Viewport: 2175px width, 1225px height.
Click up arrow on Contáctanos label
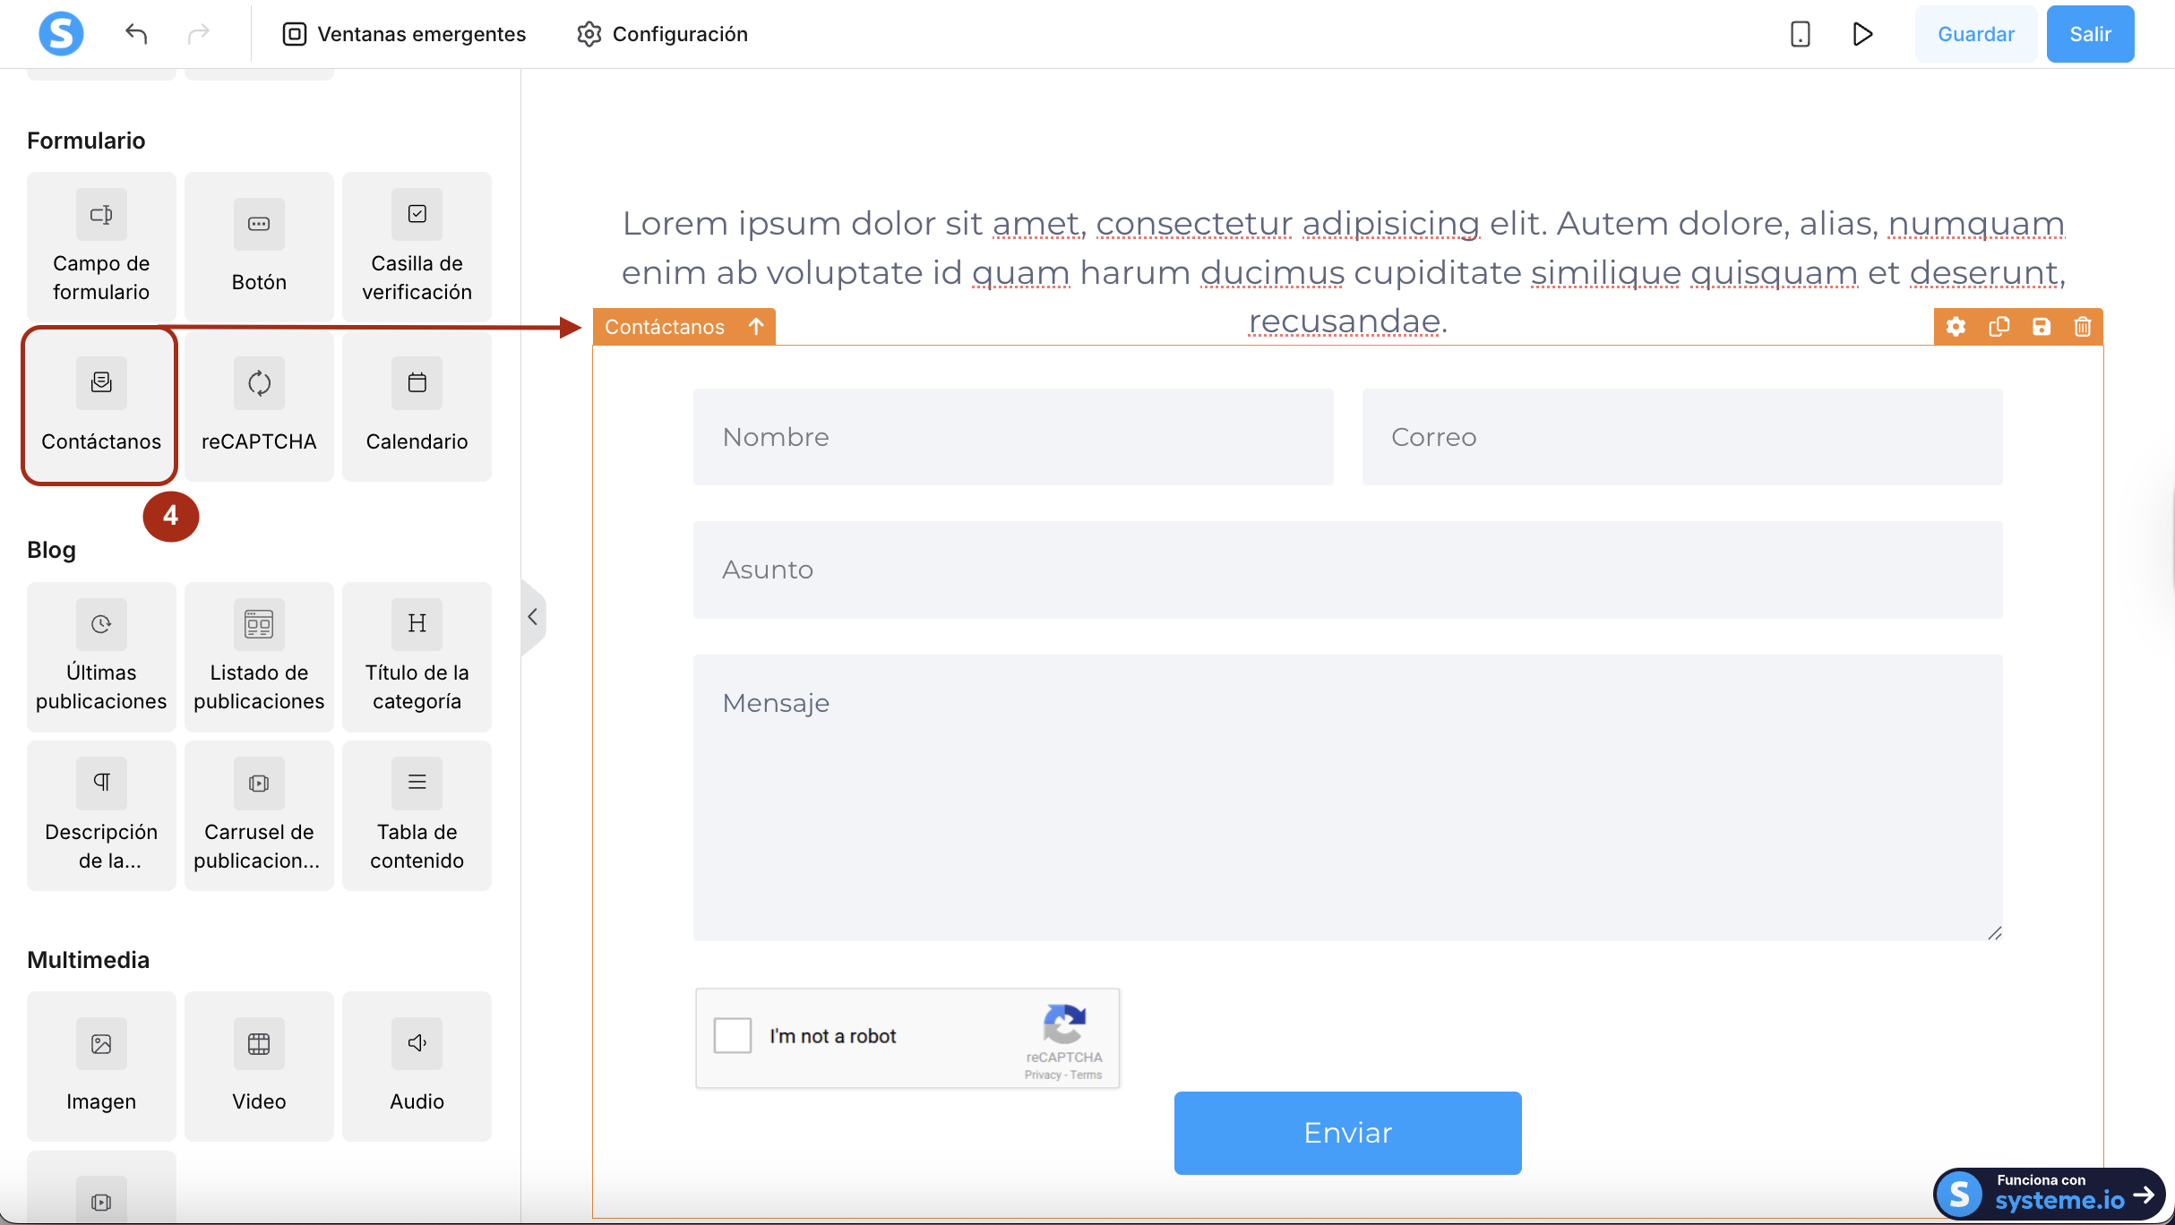pyautogui.click(x=756, y=327)
